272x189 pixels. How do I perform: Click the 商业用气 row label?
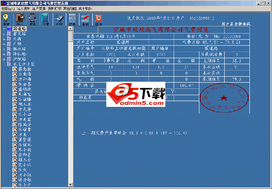85,73
